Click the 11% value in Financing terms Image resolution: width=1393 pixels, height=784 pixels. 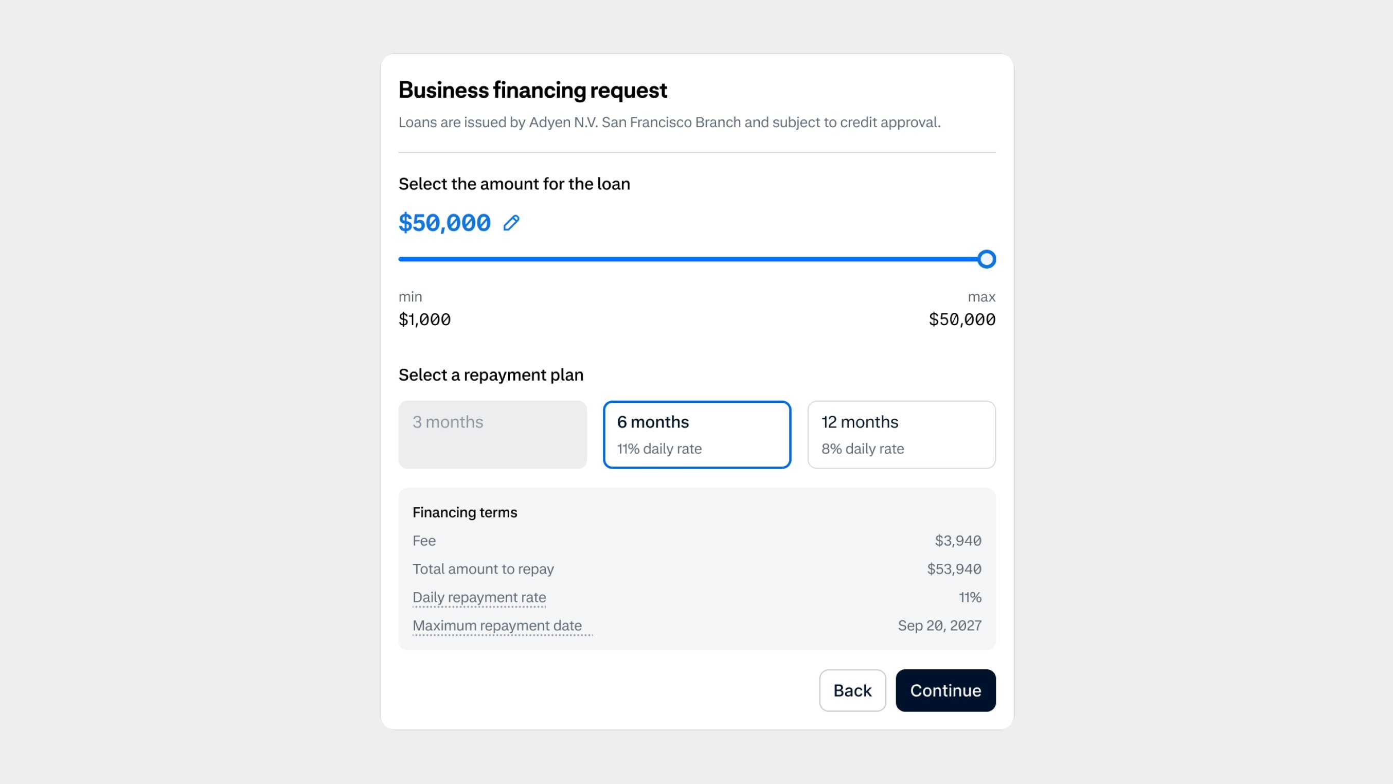point(970,597)
